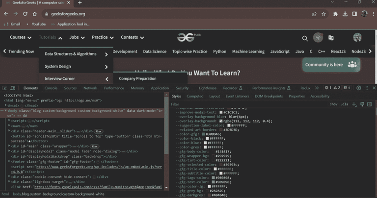This screenshot has height=198, width=377.
Task: Click the GeeksforGeeks logo
Action: coord(188,37)
